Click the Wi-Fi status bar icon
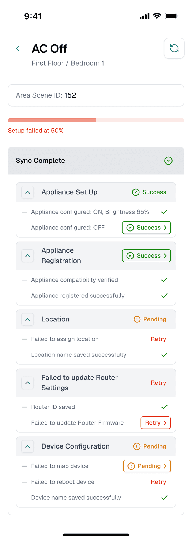Screen dimensions: 192x540 pyautogui.click(x=157, y=16)
